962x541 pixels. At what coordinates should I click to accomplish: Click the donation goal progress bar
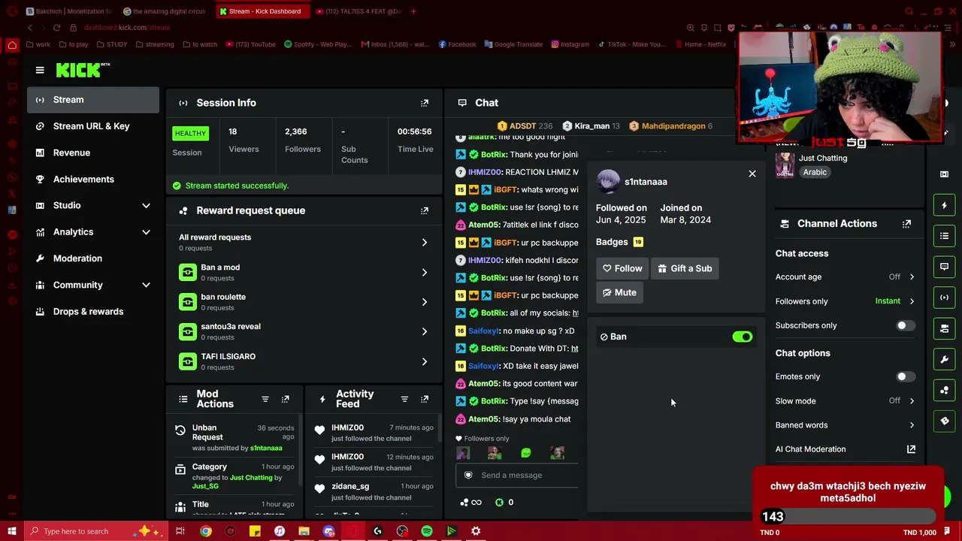point(849,517)
